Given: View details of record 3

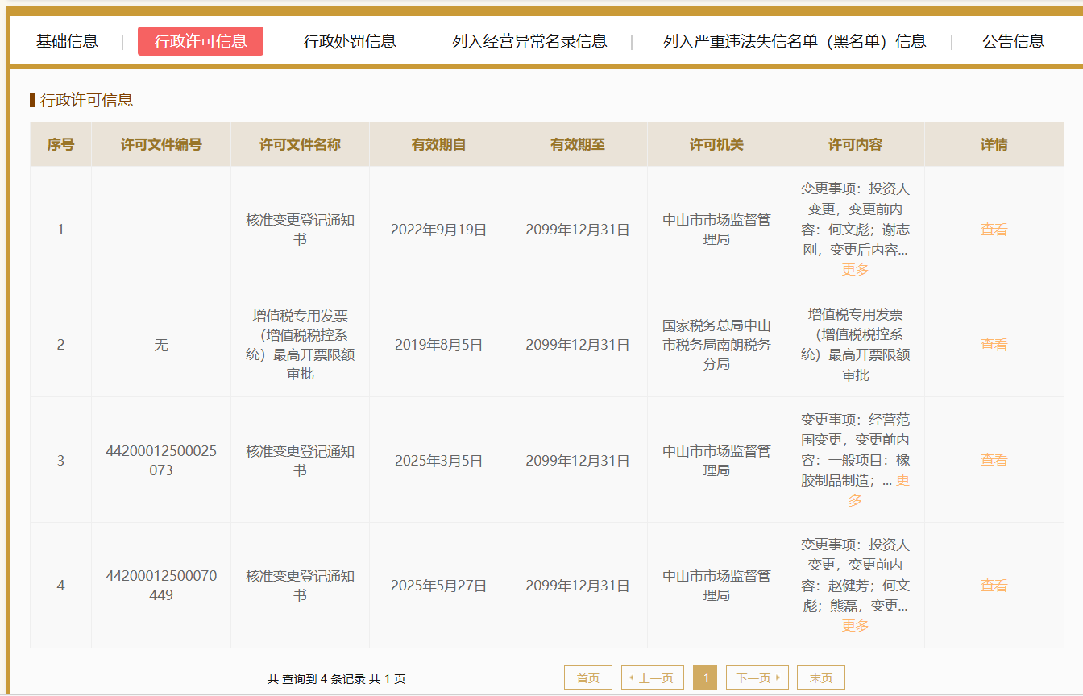Looking at the screenshot, I should [994, 460].
